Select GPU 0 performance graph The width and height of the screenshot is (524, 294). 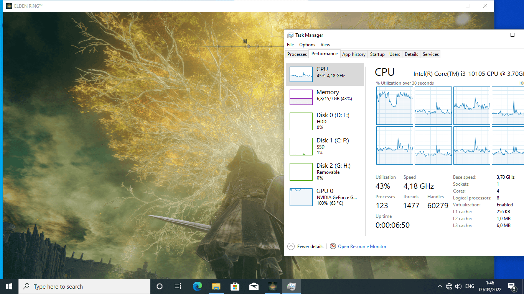click(325, 197)
